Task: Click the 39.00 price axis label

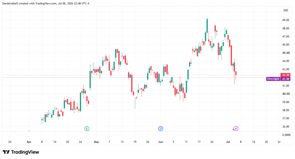Action: tap(286, 102)
